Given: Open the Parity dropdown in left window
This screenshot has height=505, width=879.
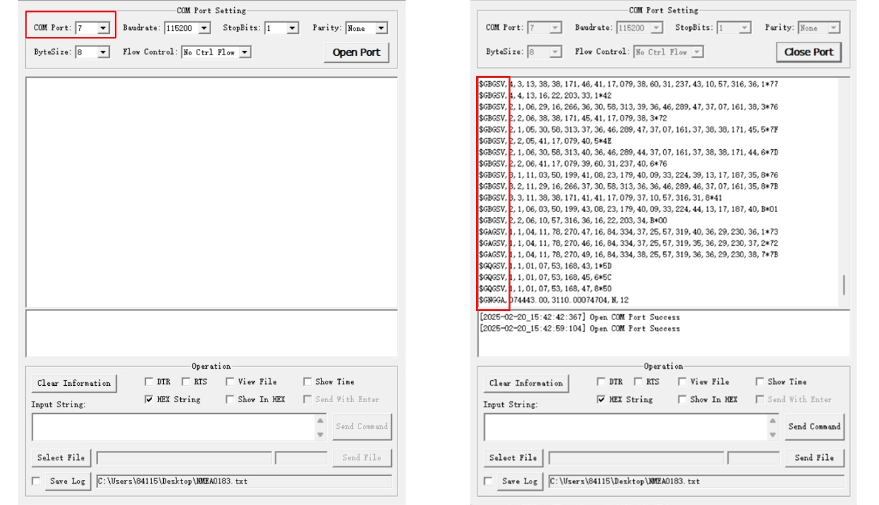Looking at the screenshot, I should [381, 28].
